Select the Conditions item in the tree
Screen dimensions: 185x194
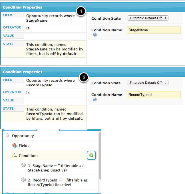point(29,156)
